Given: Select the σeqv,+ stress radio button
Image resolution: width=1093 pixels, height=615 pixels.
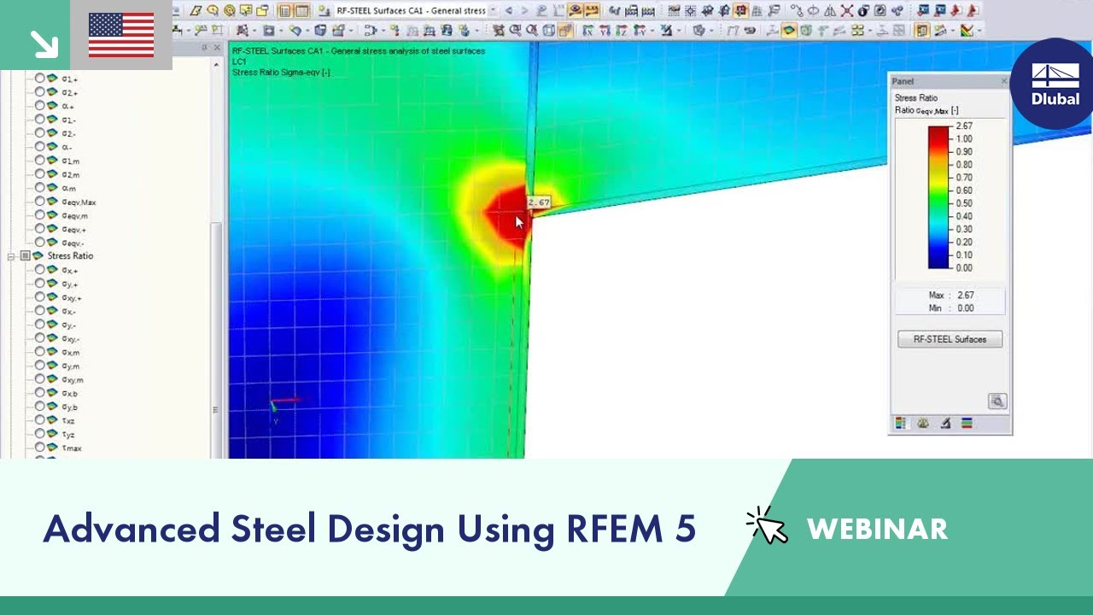Looking at the screenshot, I should pos(39,230).
